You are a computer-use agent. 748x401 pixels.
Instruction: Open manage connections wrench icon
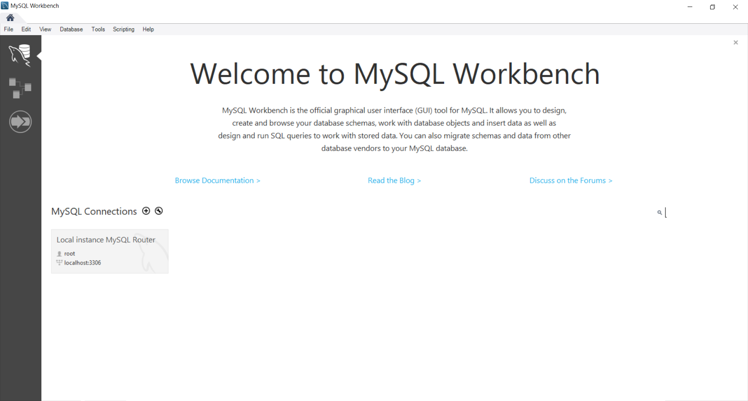coord(159,211)
